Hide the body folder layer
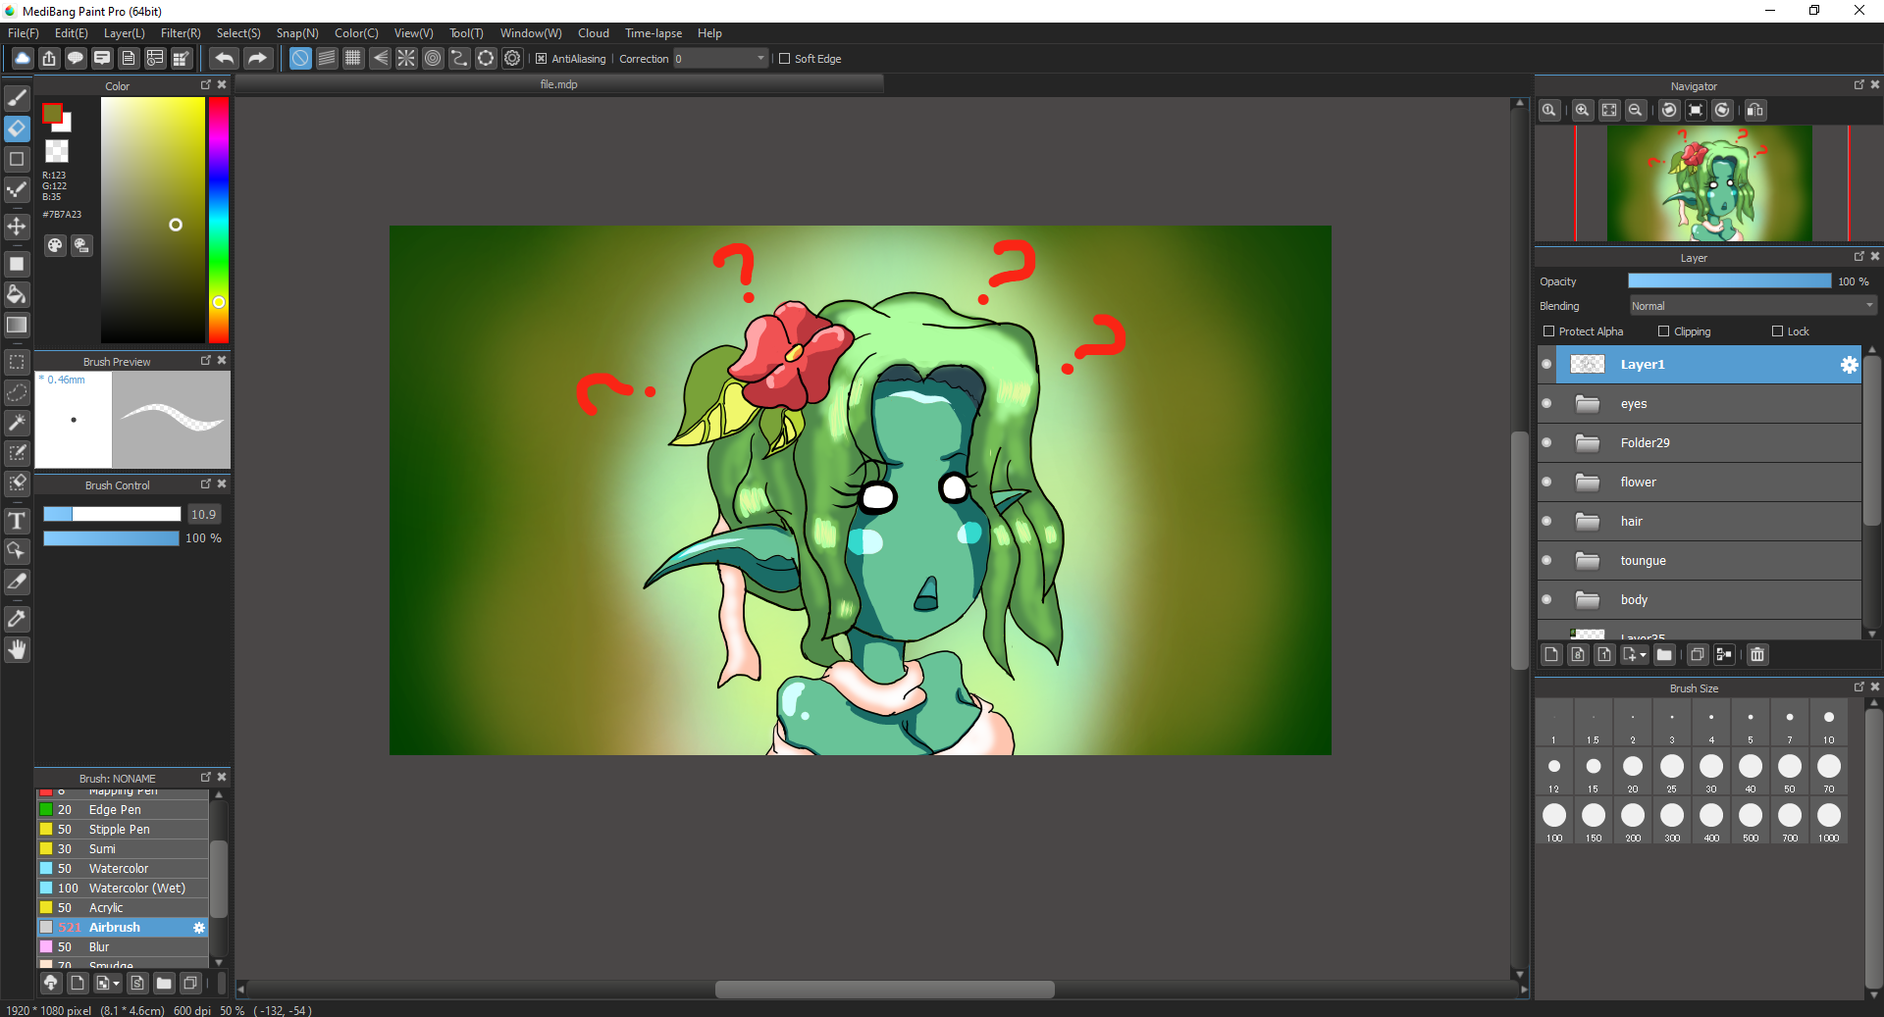This screenshot has height=1017, width=1884. tap(1547, 600)
